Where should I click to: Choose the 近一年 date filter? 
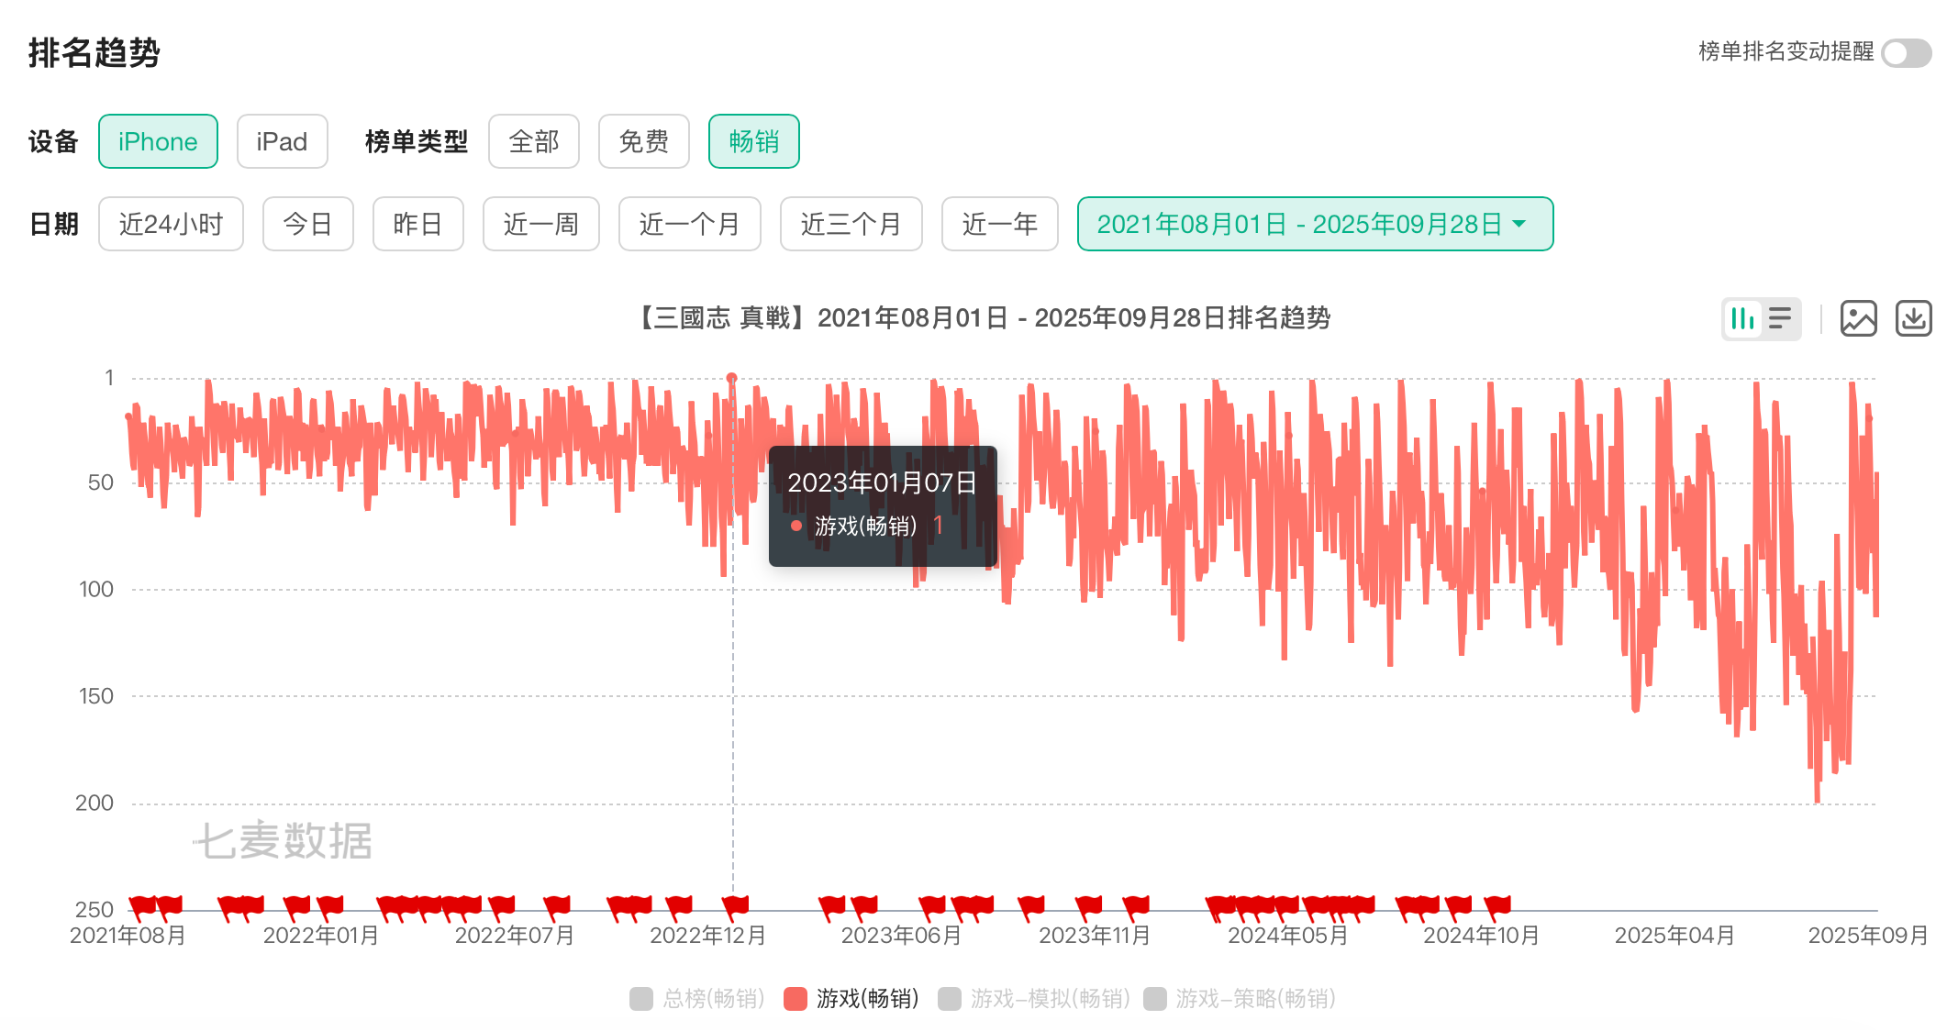[999, 224]
